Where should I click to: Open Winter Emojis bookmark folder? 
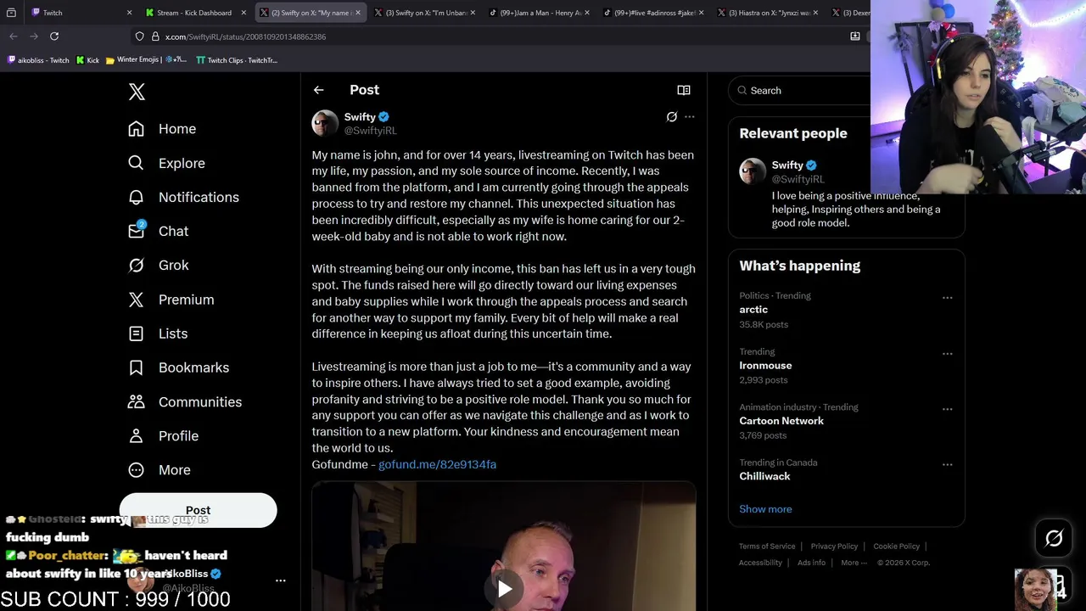point(146,60)
